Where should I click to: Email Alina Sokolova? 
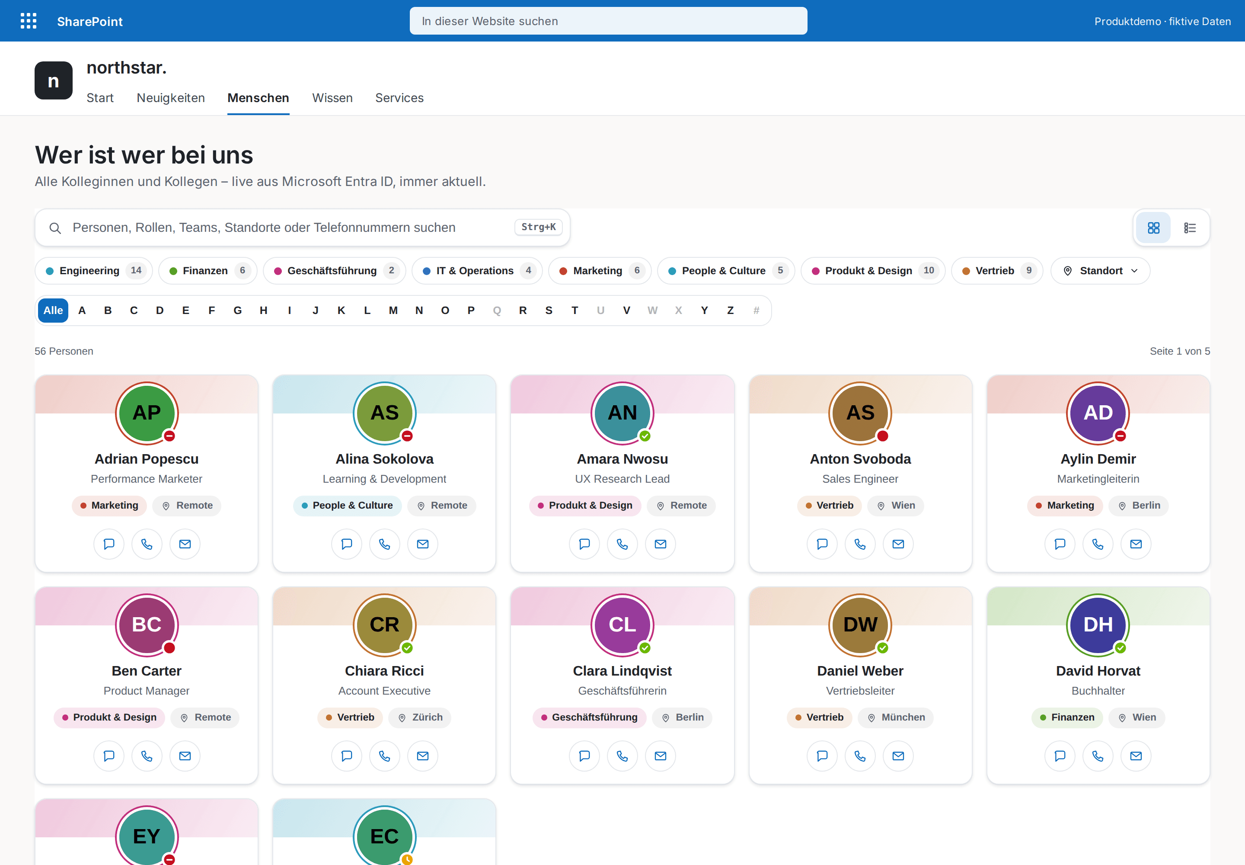pyautogui.click(x=423, y=544)
